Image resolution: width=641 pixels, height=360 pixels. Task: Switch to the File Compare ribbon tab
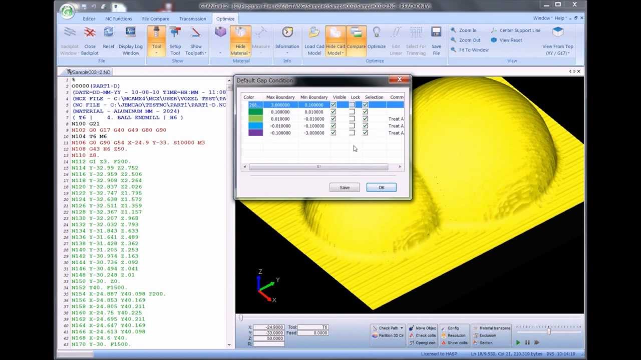[155, 19]
